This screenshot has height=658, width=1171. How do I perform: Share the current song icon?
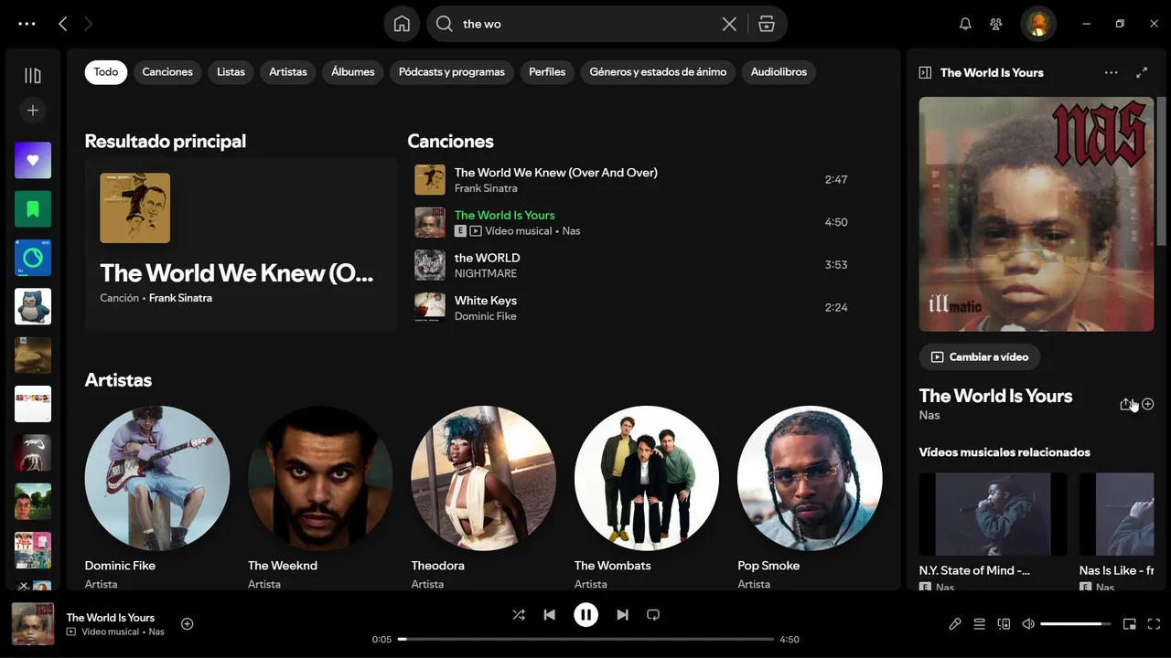click(x=1126, y=404)
